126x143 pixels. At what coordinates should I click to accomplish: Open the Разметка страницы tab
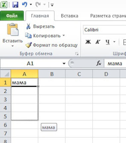108,16
